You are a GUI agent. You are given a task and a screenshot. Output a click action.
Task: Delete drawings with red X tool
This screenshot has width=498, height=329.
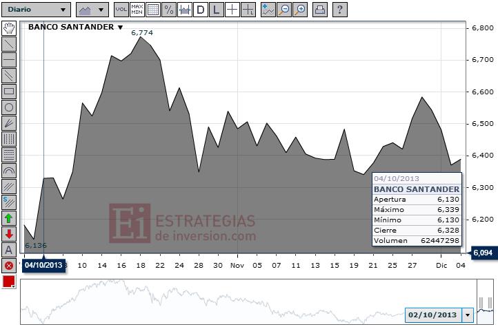point(9,266)
